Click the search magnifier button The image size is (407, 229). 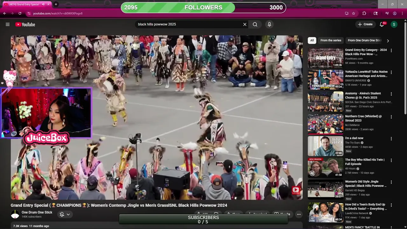click(x=255, y=24)
